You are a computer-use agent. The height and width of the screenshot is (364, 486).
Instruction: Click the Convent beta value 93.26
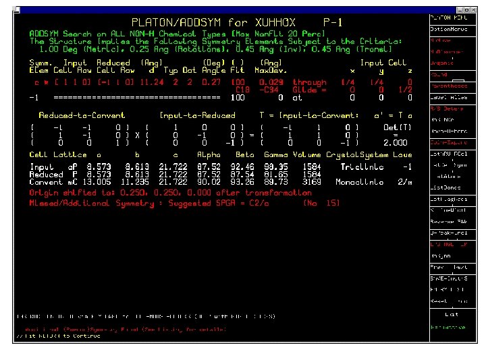click(x=242, y=182)
